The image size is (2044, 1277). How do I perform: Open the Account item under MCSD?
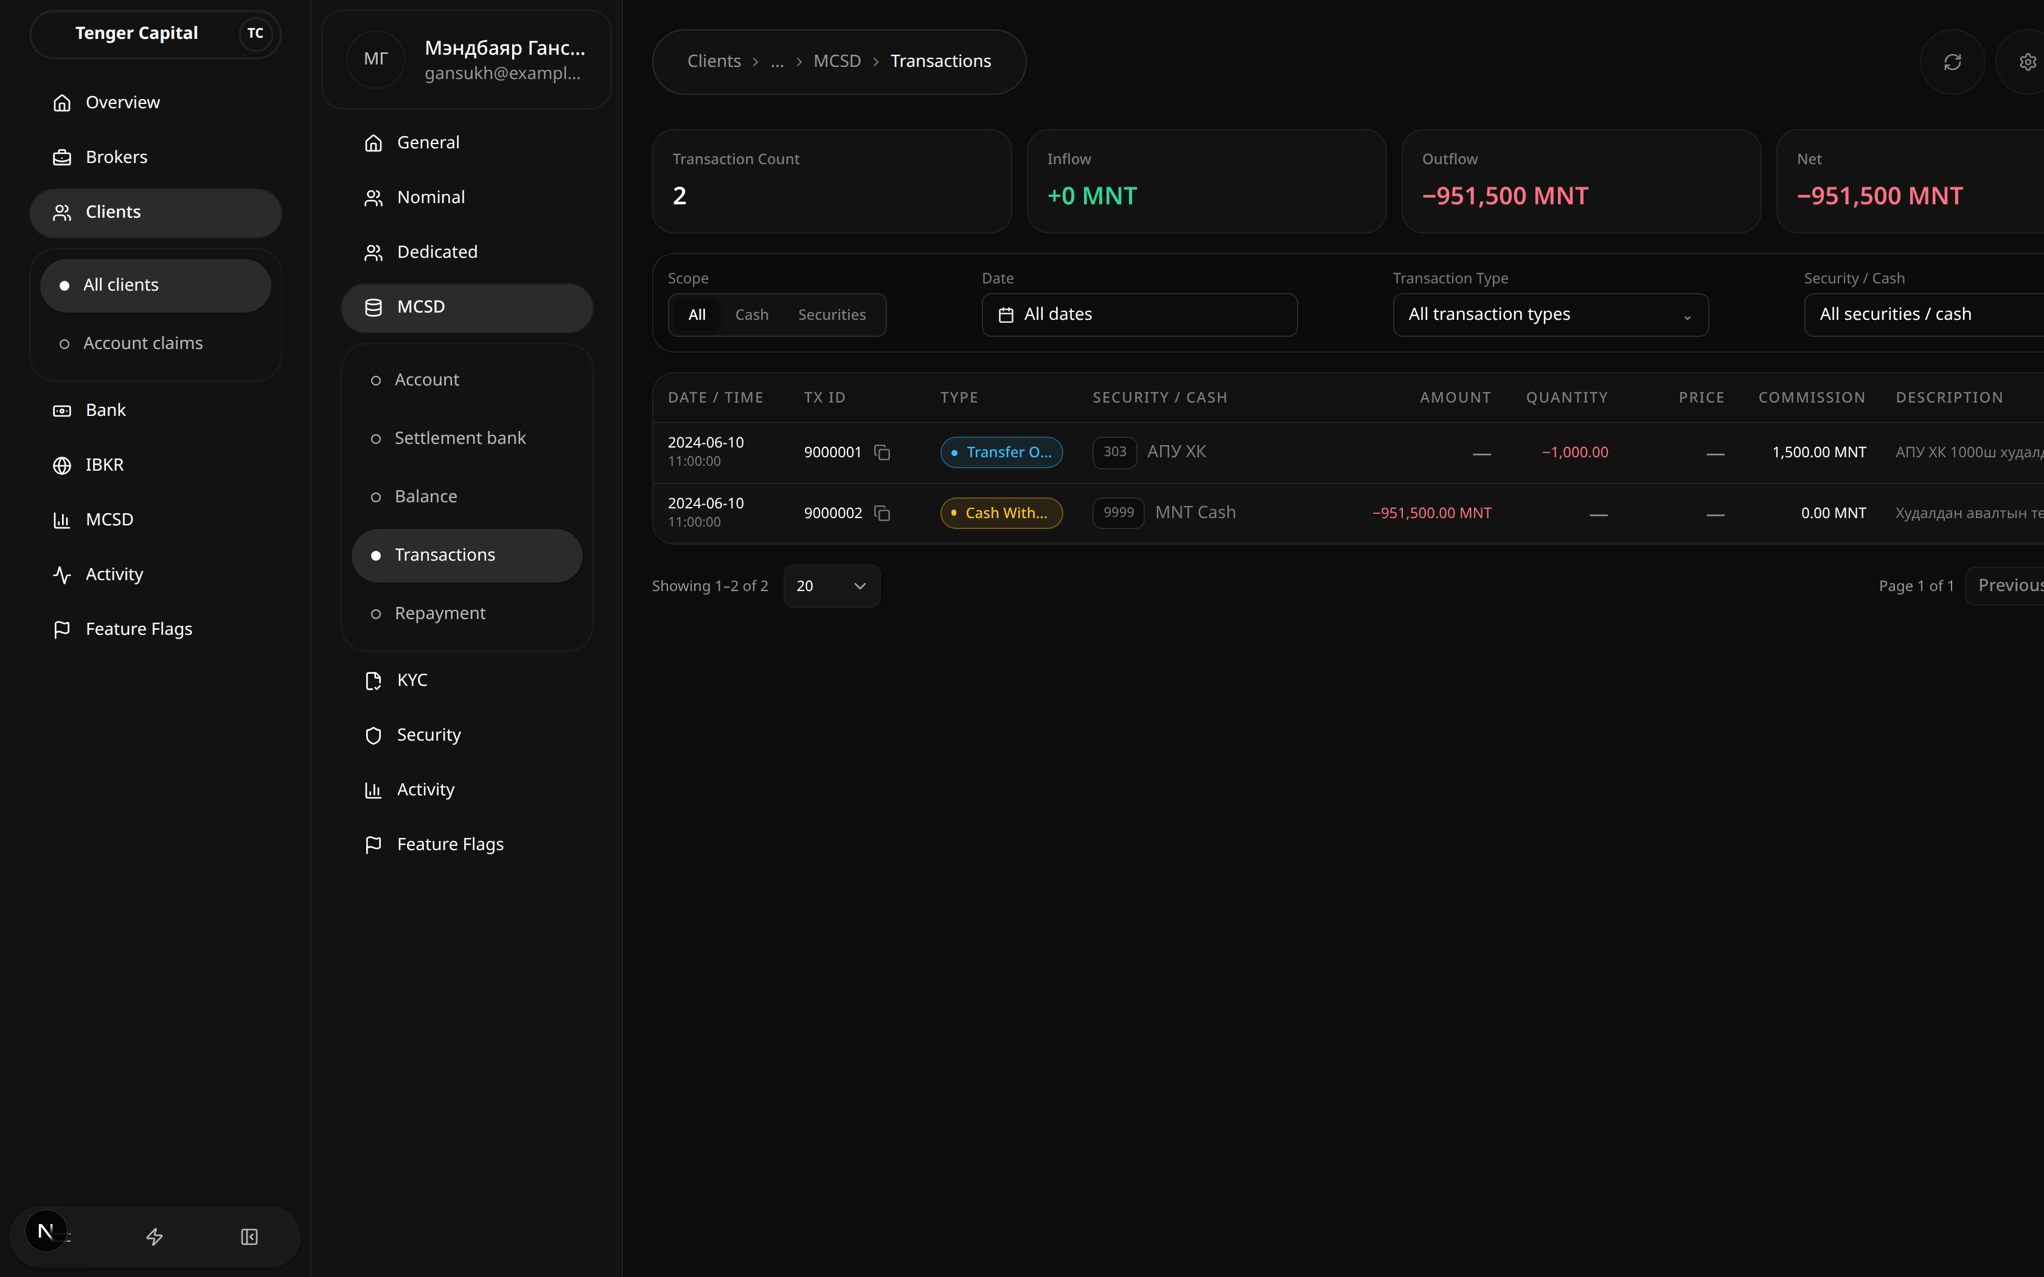(x=467, y=380)
